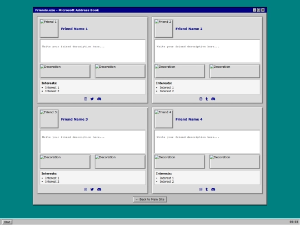This screenshot has width=300, height=225.
Task: Click Interest 2 in Friend 2's card
Action: [x=167, y=91]
